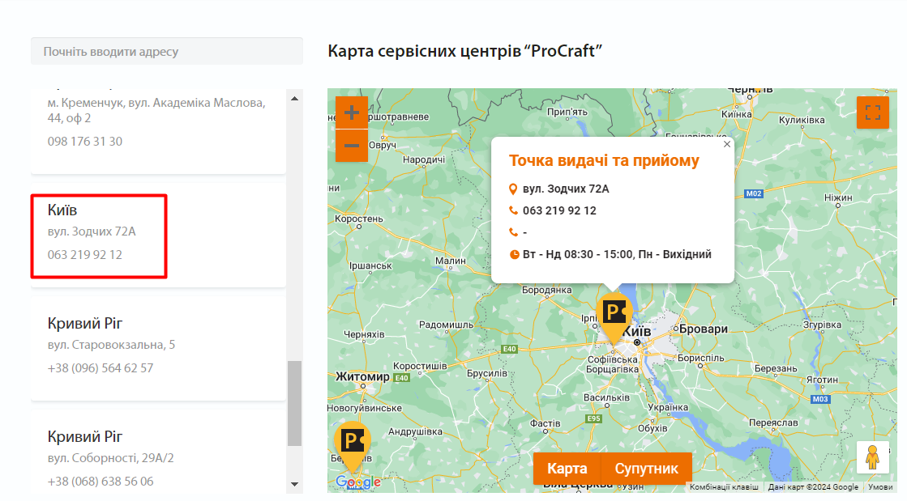Image resolution: width=907 pixels, height=501 pixels.
Task: Toggle fullscreen map view
Action: 872,113
